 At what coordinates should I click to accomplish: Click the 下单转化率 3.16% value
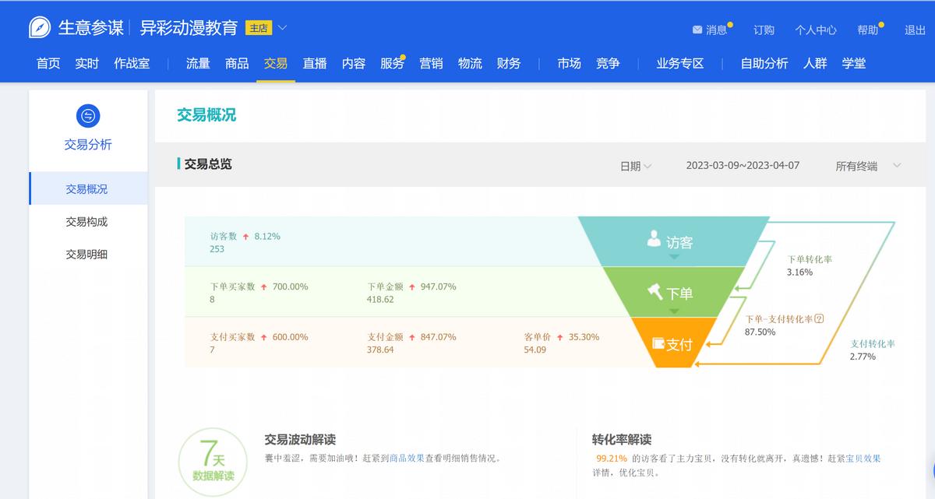(x=800, y=272)
